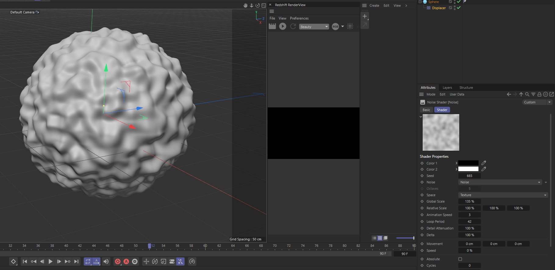Toggle the loop playback mode button
The image size is (555, 270).
pyautogui.click(x=88, y=261)
